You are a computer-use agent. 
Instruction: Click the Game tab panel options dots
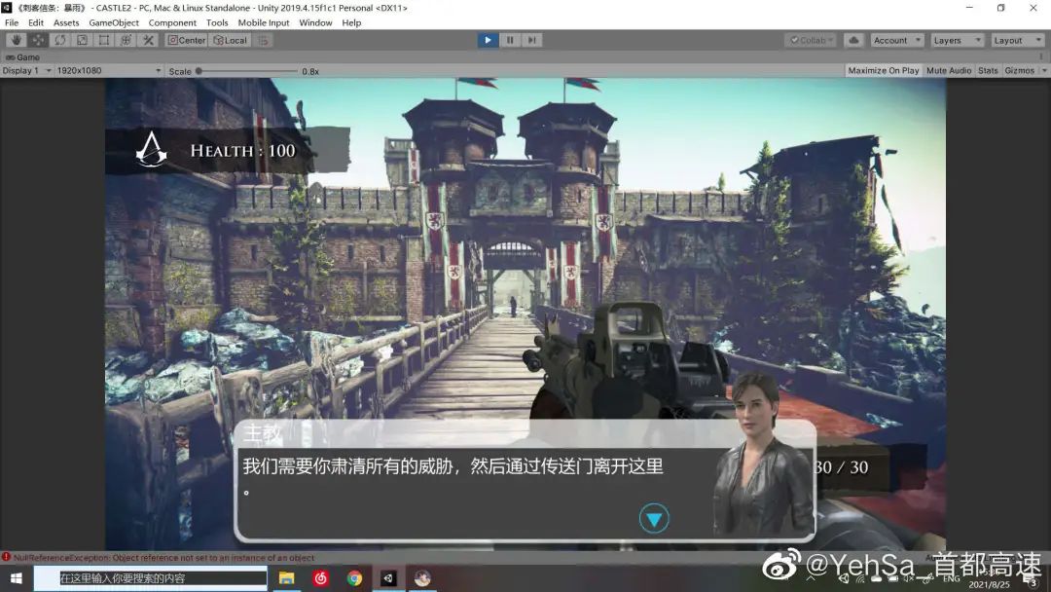click(x=1041, y=57)
